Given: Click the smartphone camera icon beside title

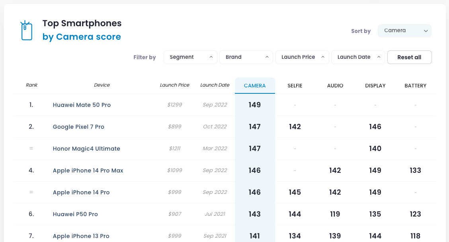Looking at the screenshot, I should tap(27, 30).
